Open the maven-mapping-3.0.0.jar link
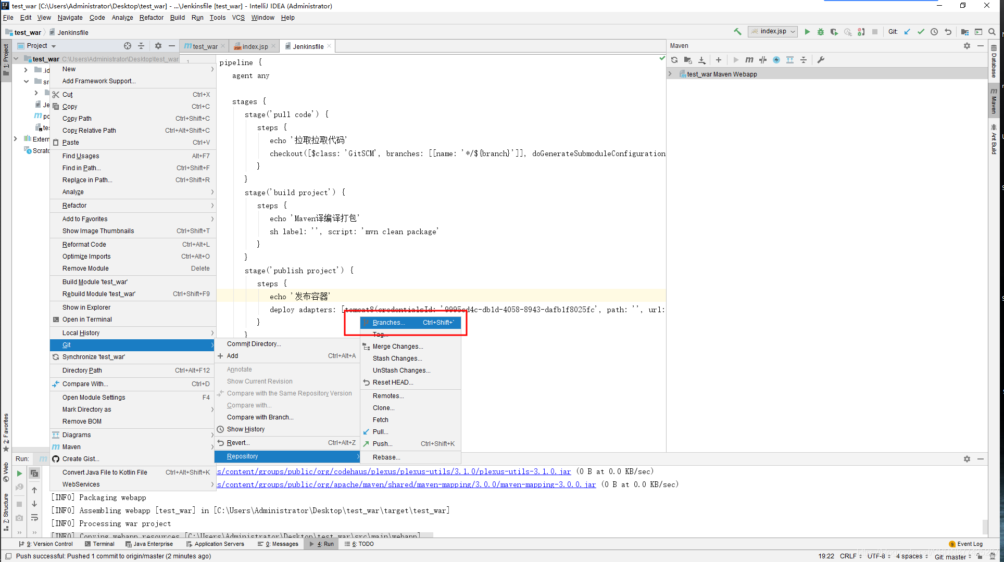 click(x=406, y=484)
